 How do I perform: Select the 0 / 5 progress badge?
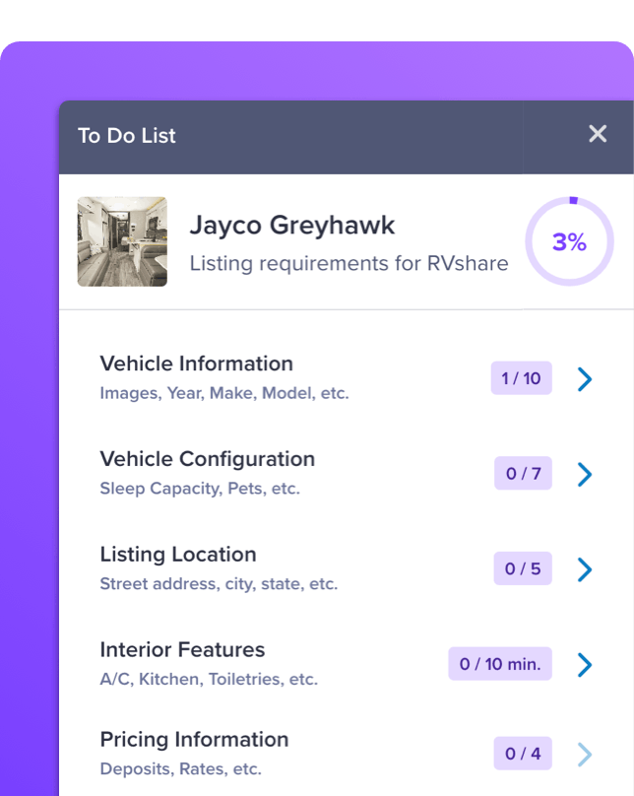tap(523, 569)
